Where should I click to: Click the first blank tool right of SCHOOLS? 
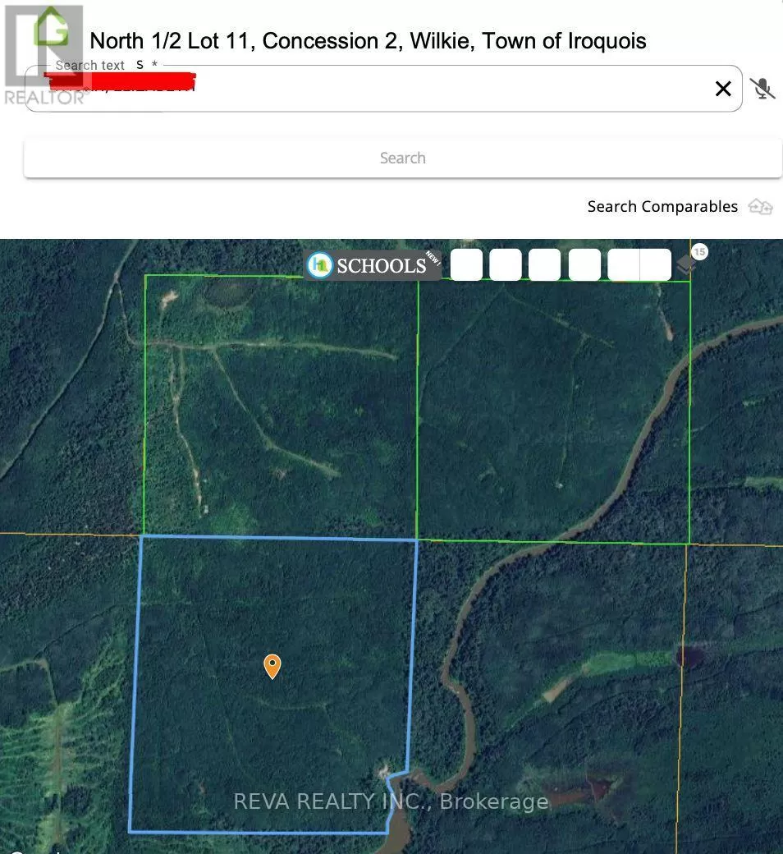coord(466,265)
